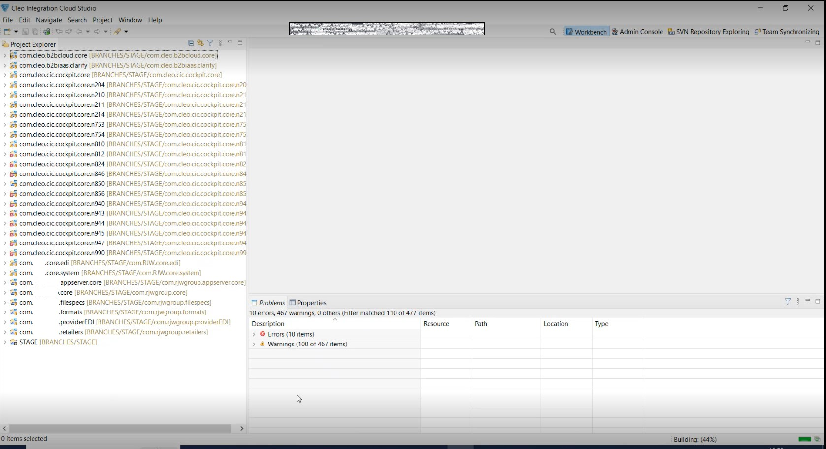Switch to the Admin Console perspective
The width and height of the screenshot is (826, 449).
coord(637,32)
